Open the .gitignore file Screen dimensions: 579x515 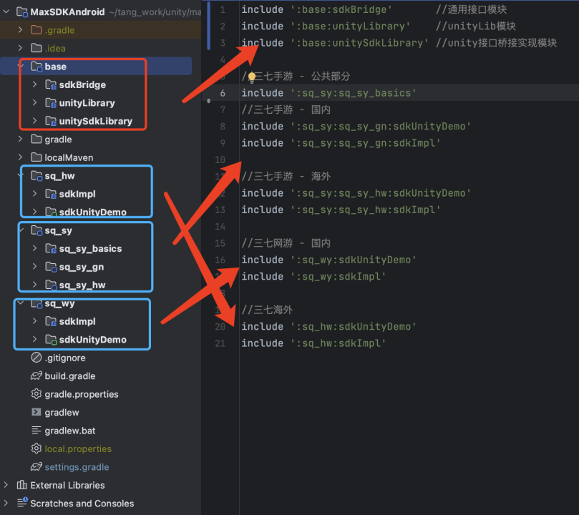(65, 358)
